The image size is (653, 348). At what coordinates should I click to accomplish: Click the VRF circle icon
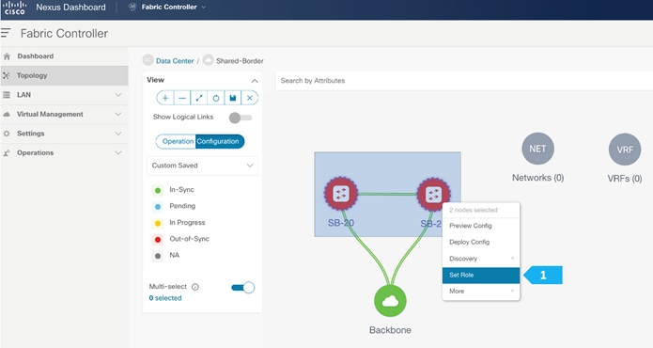click(625, 150)
